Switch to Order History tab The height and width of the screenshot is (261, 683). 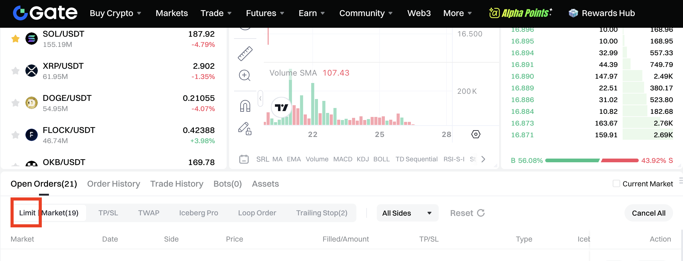pos(114,184)
